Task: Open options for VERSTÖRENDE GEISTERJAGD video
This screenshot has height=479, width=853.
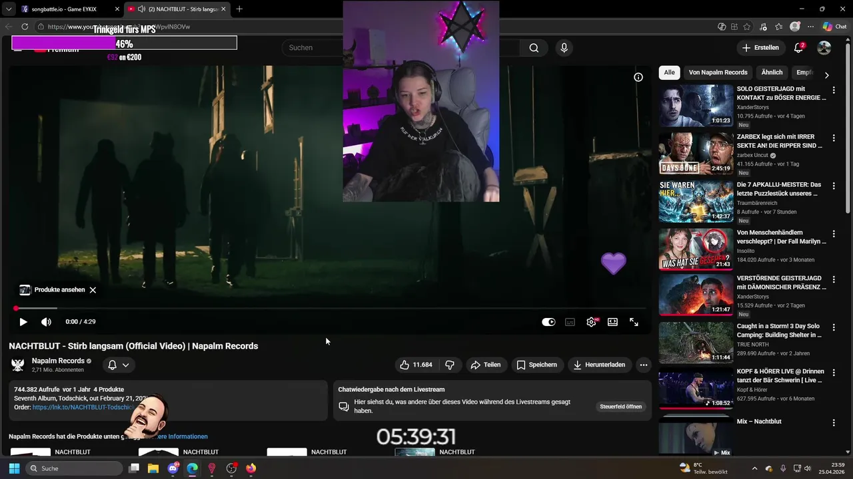Action: pyautogui.click(x=834, y=279)
